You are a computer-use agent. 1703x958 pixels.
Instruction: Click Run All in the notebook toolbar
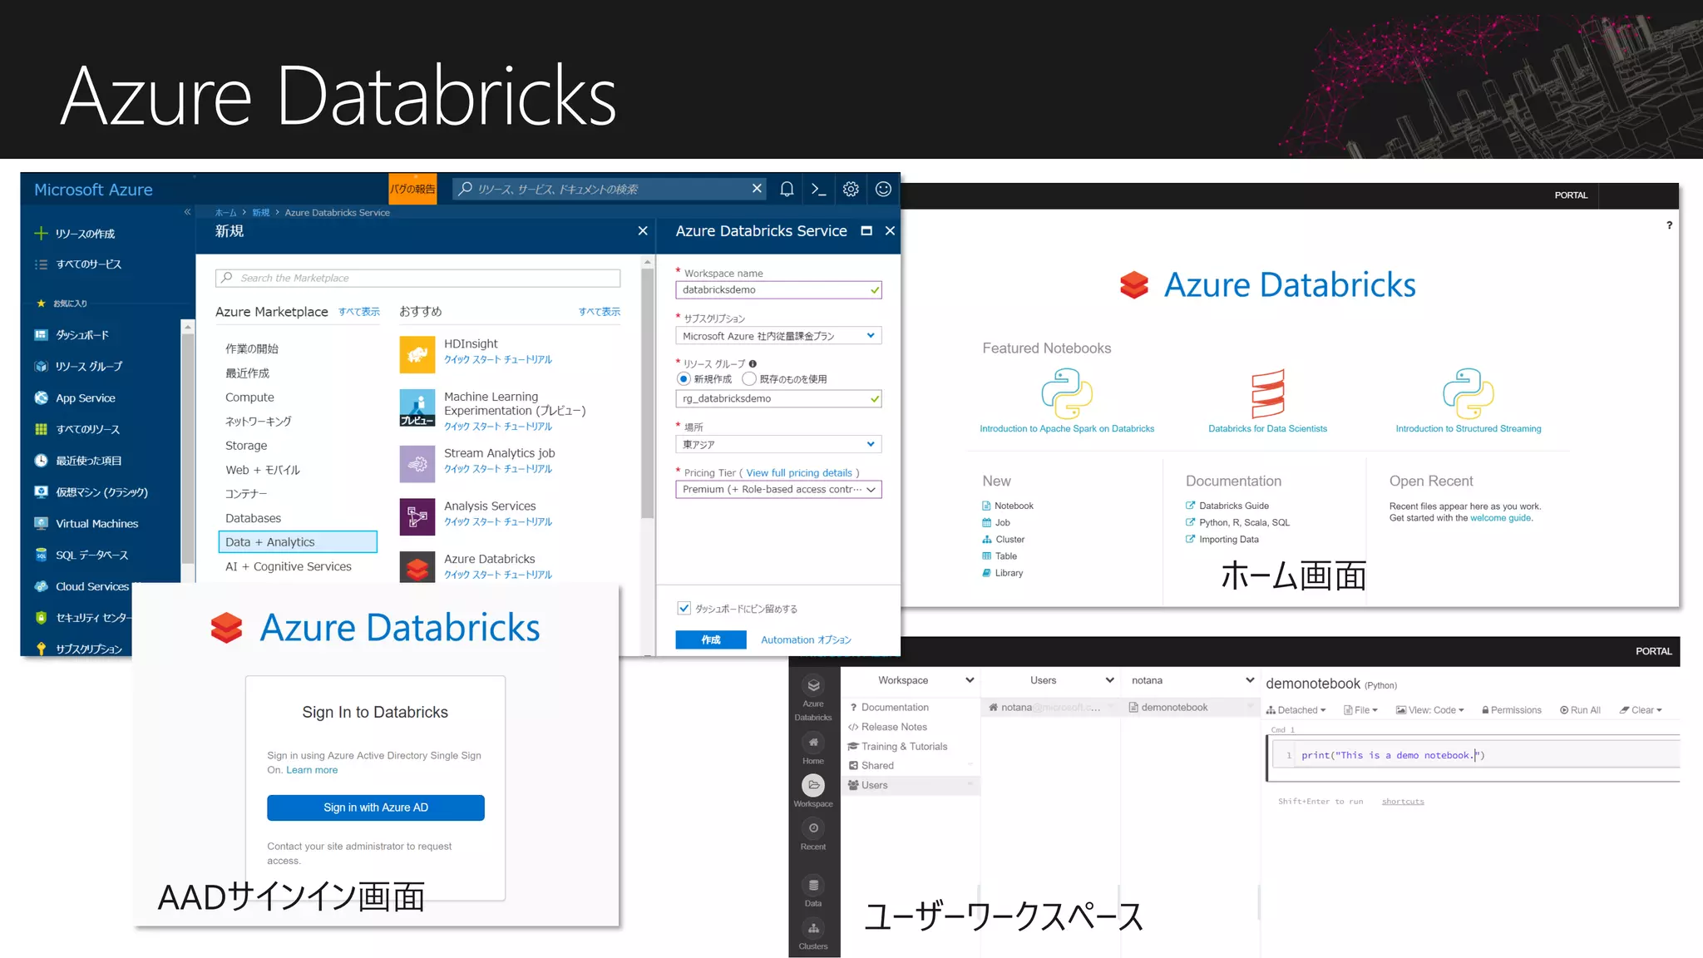[1580, 710]
